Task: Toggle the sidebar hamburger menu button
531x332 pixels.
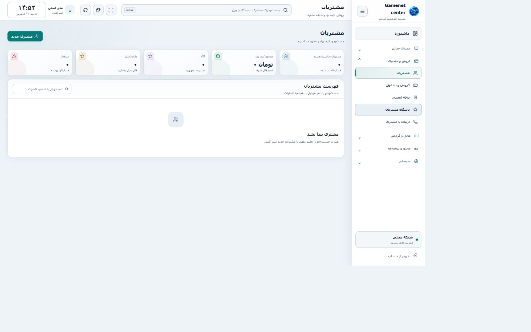Action: click(362, 11)
